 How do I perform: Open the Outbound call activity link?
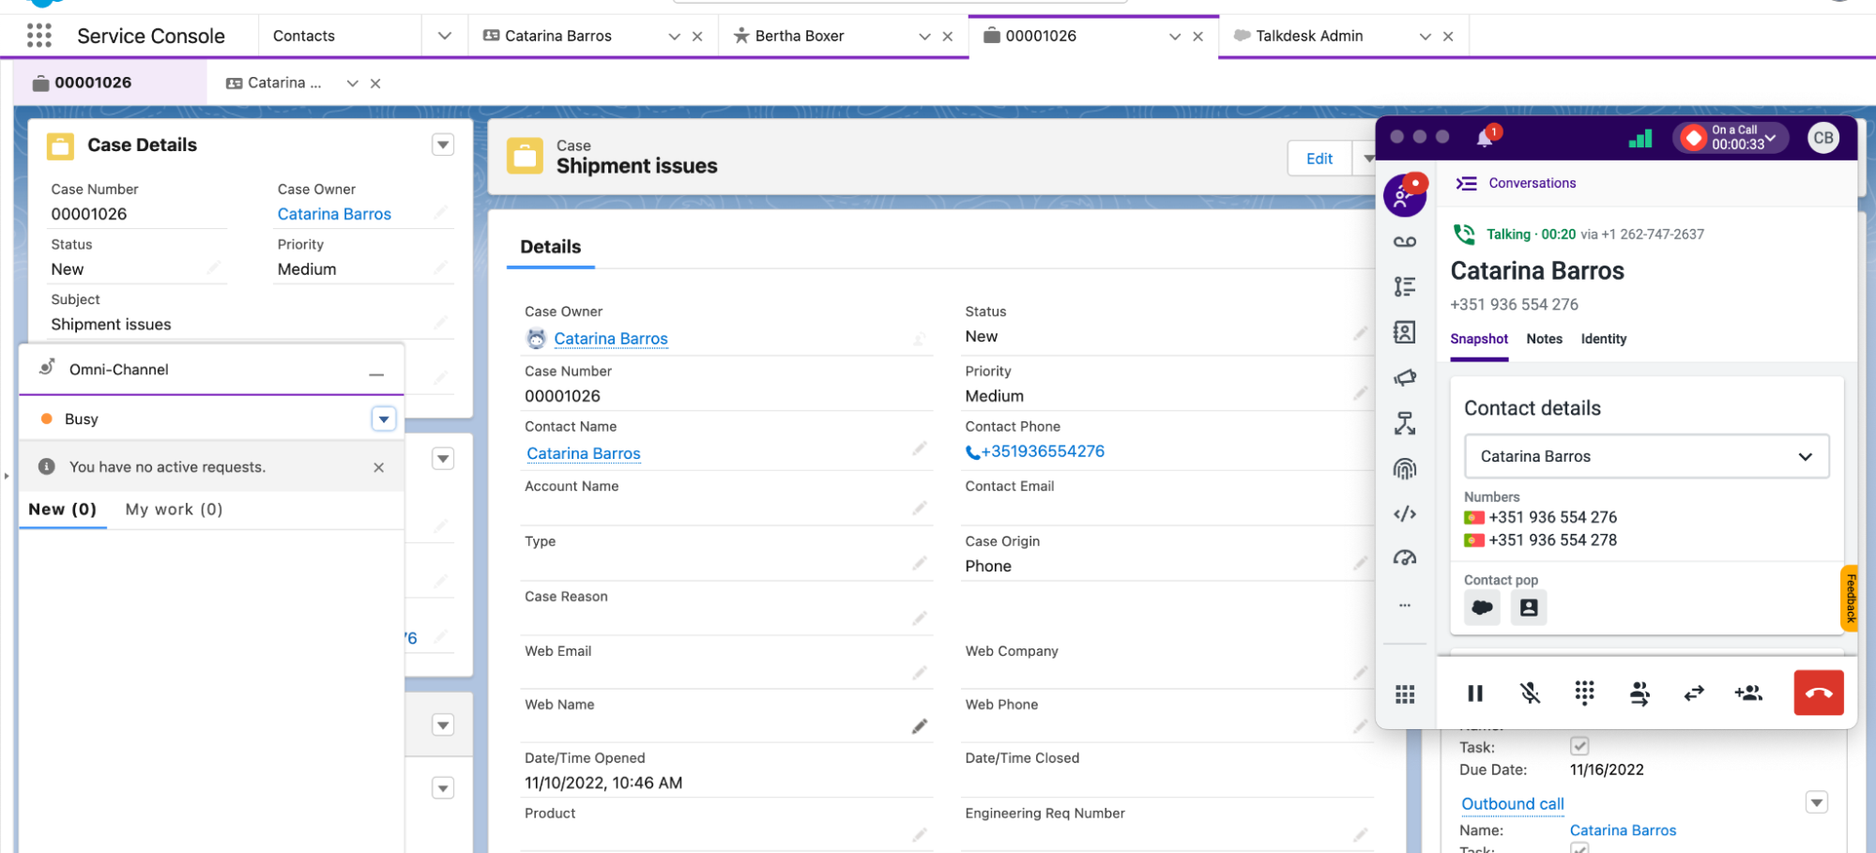pos(1512,804)
